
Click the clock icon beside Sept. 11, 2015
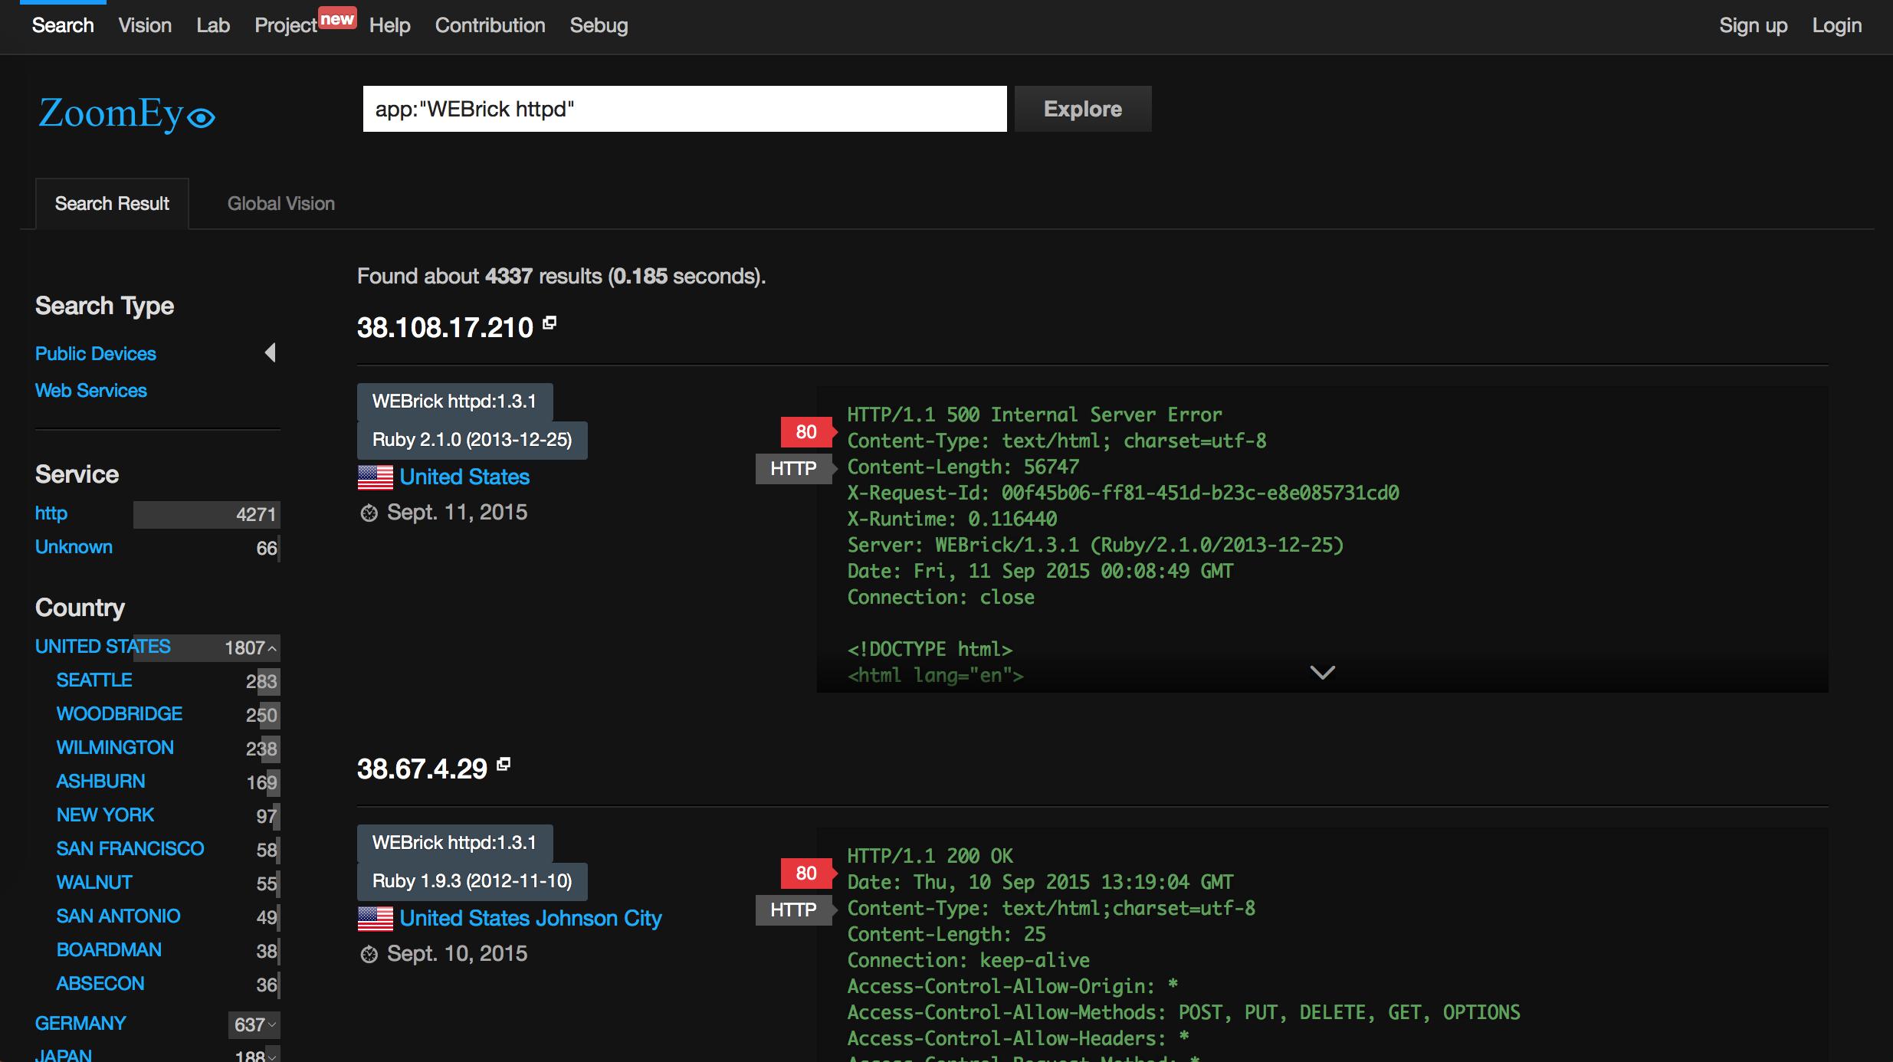[369, 513]
